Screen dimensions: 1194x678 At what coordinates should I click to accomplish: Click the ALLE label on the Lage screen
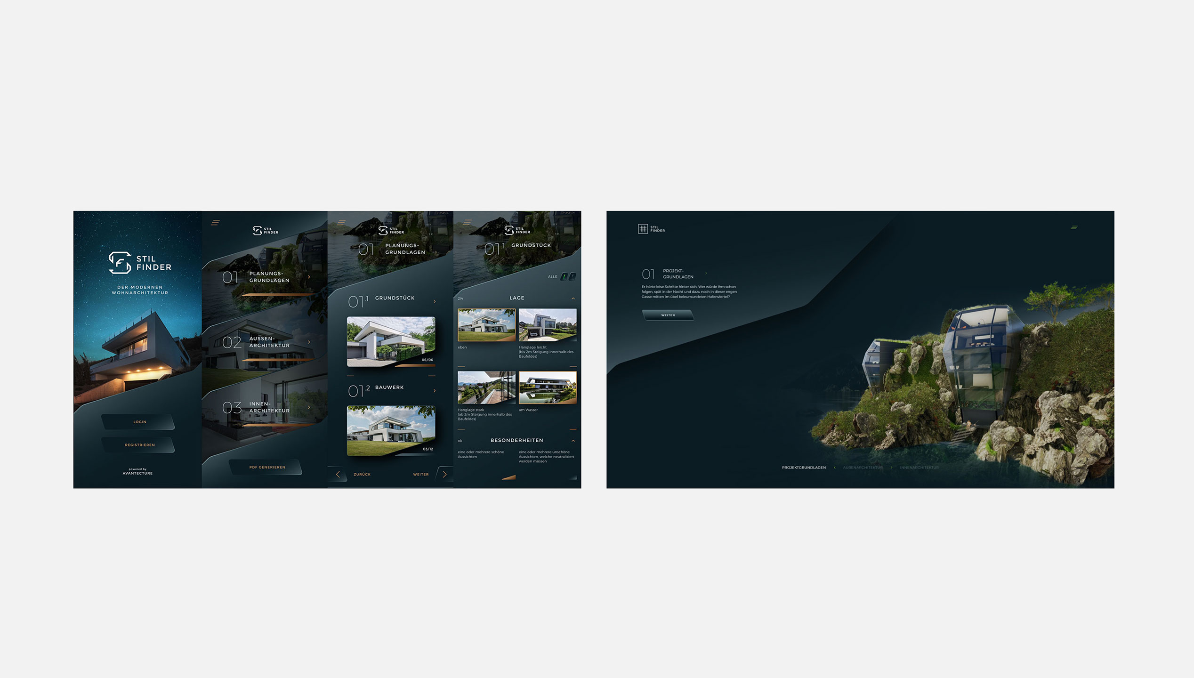click(552, 277)
